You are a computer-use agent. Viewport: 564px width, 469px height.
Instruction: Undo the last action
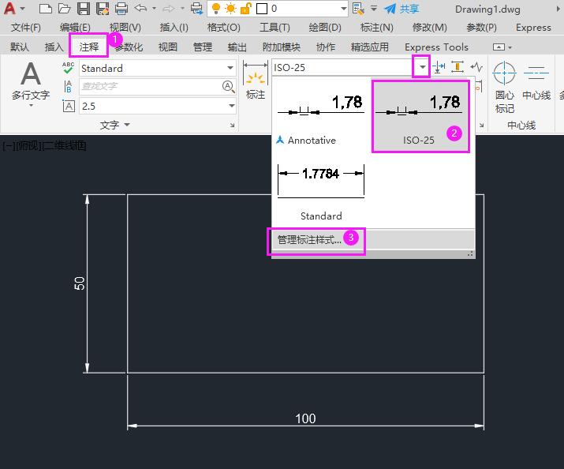coord(140,8)
